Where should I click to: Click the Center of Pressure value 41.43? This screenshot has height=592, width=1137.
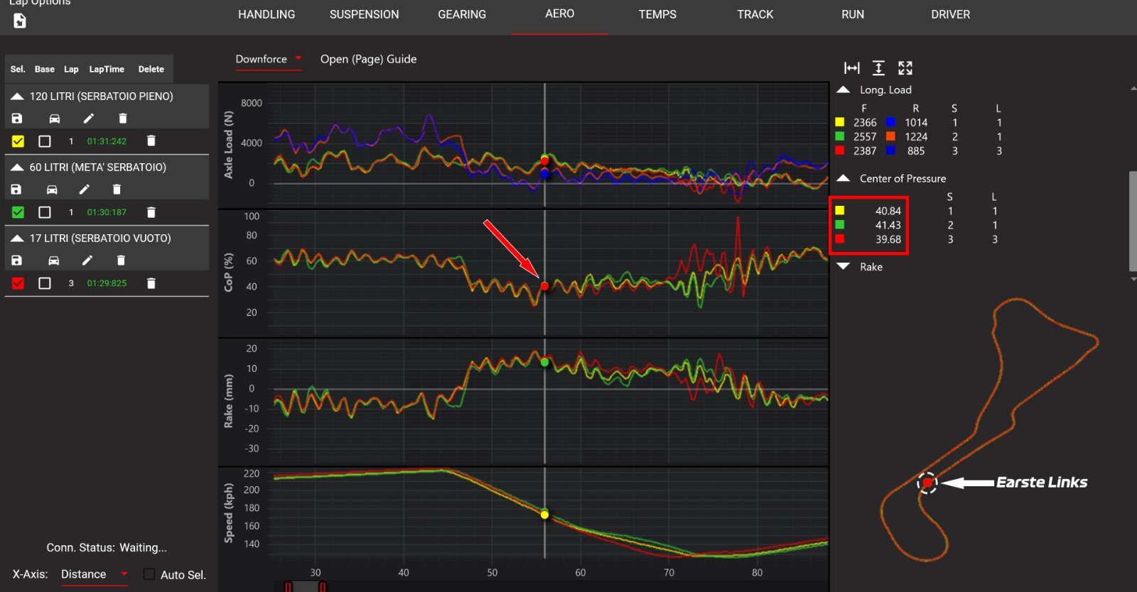pyautogui.click(x=888, y=225)
